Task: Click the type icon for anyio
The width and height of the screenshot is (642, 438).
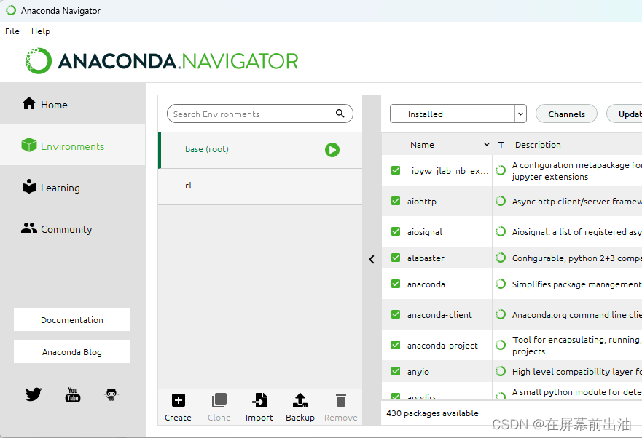Action: pyautogui.click(x=501, y=371)
